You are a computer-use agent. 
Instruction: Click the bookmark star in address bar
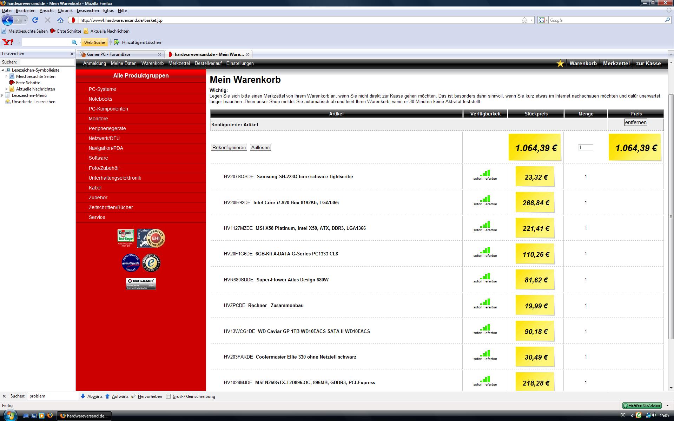tap(524, 20)
